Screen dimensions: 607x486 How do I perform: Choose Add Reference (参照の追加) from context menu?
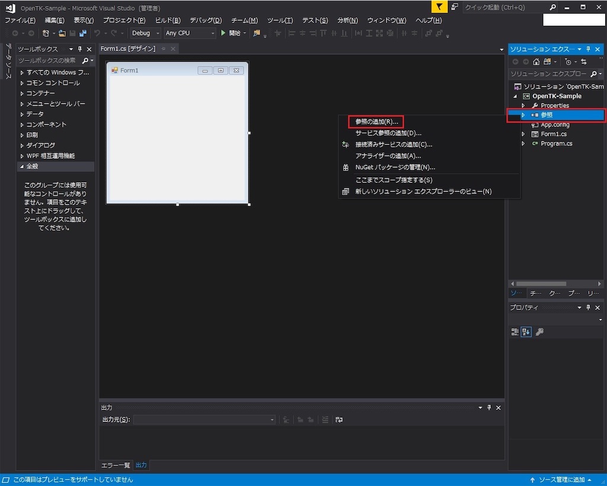tap(376, 121)
